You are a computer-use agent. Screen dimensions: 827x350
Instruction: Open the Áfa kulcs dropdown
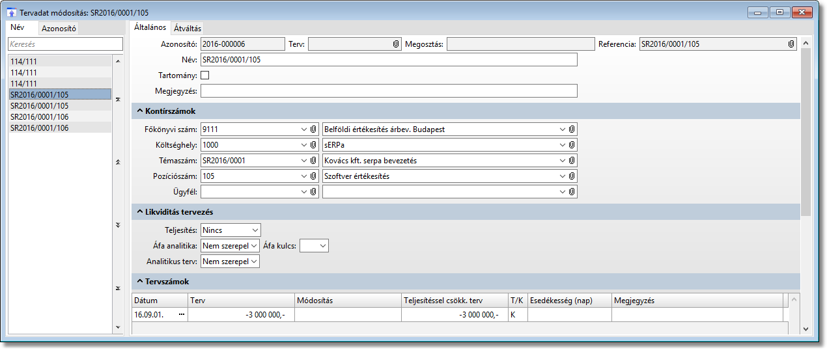click(x=323, y=245)
